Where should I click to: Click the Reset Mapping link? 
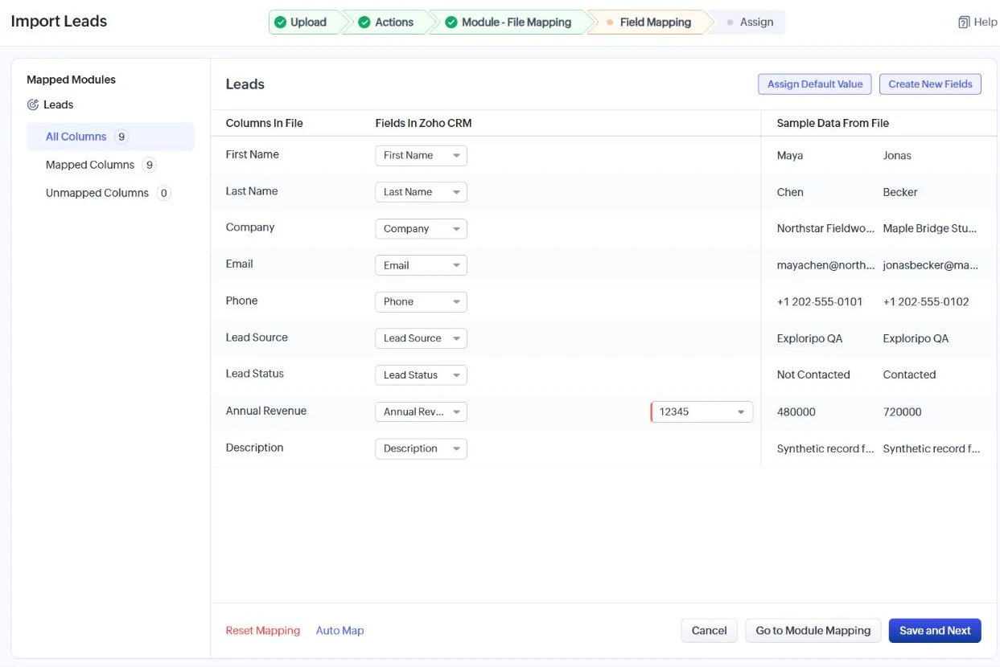263,631
